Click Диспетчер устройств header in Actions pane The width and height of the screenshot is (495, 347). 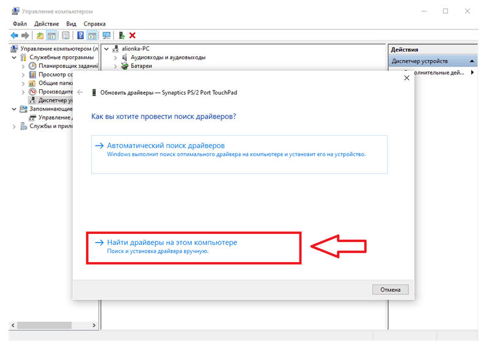point(433,61)
